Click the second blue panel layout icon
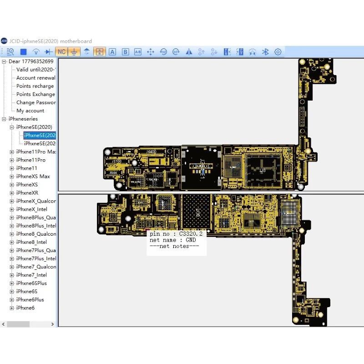Image resolution: width=364 pixels, height=364 pixels. [x=240, y=51]
